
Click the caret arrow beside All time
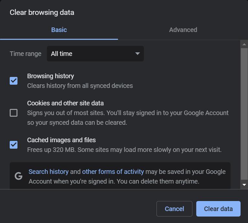pyautogui.click(x=137, y=54)
